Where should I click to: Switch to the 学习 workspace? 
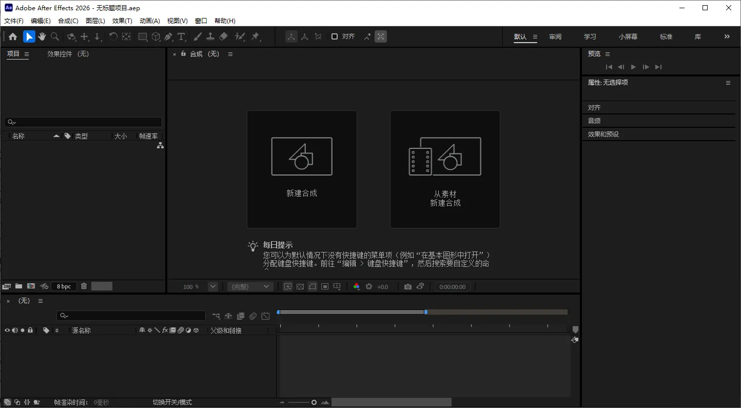coord(590,36)
